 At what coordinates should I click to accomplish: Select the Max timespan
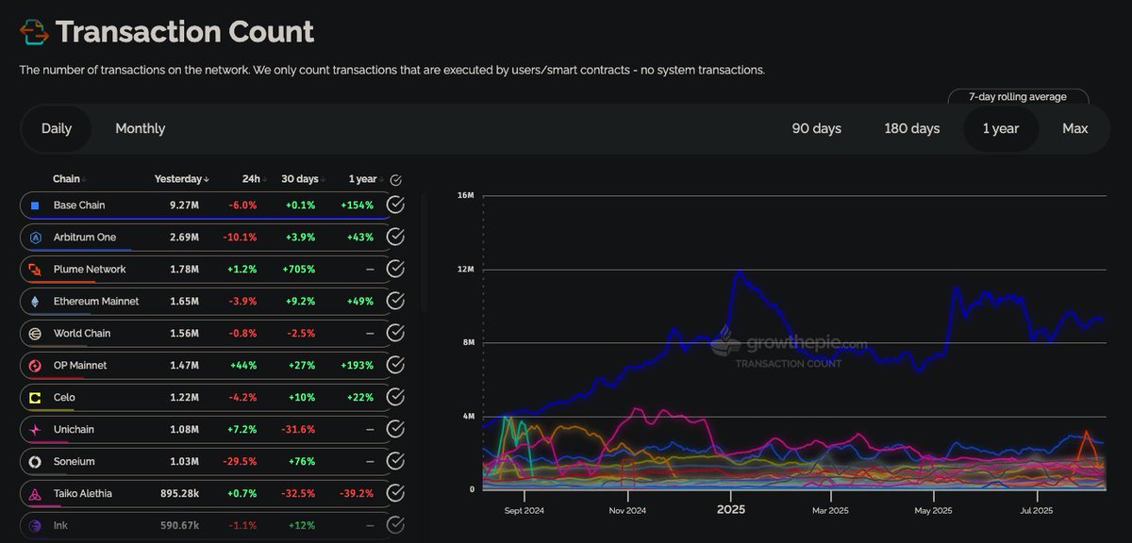[x=1075, y=129]
